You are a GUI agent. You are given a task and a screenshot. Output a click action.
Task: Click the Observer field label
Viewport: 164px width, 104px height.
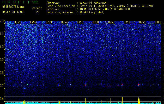[x=53, y=3]
